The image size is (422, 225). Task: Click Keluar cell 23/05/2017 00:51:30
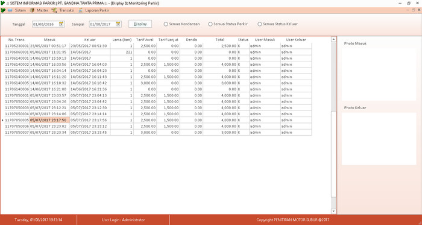point(90,46)
